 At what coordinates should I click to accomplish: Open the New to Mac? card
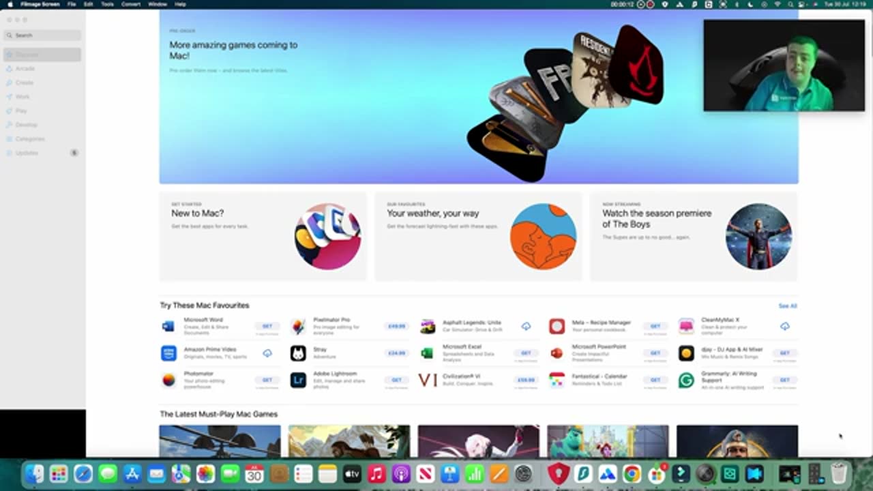[263, 237]
